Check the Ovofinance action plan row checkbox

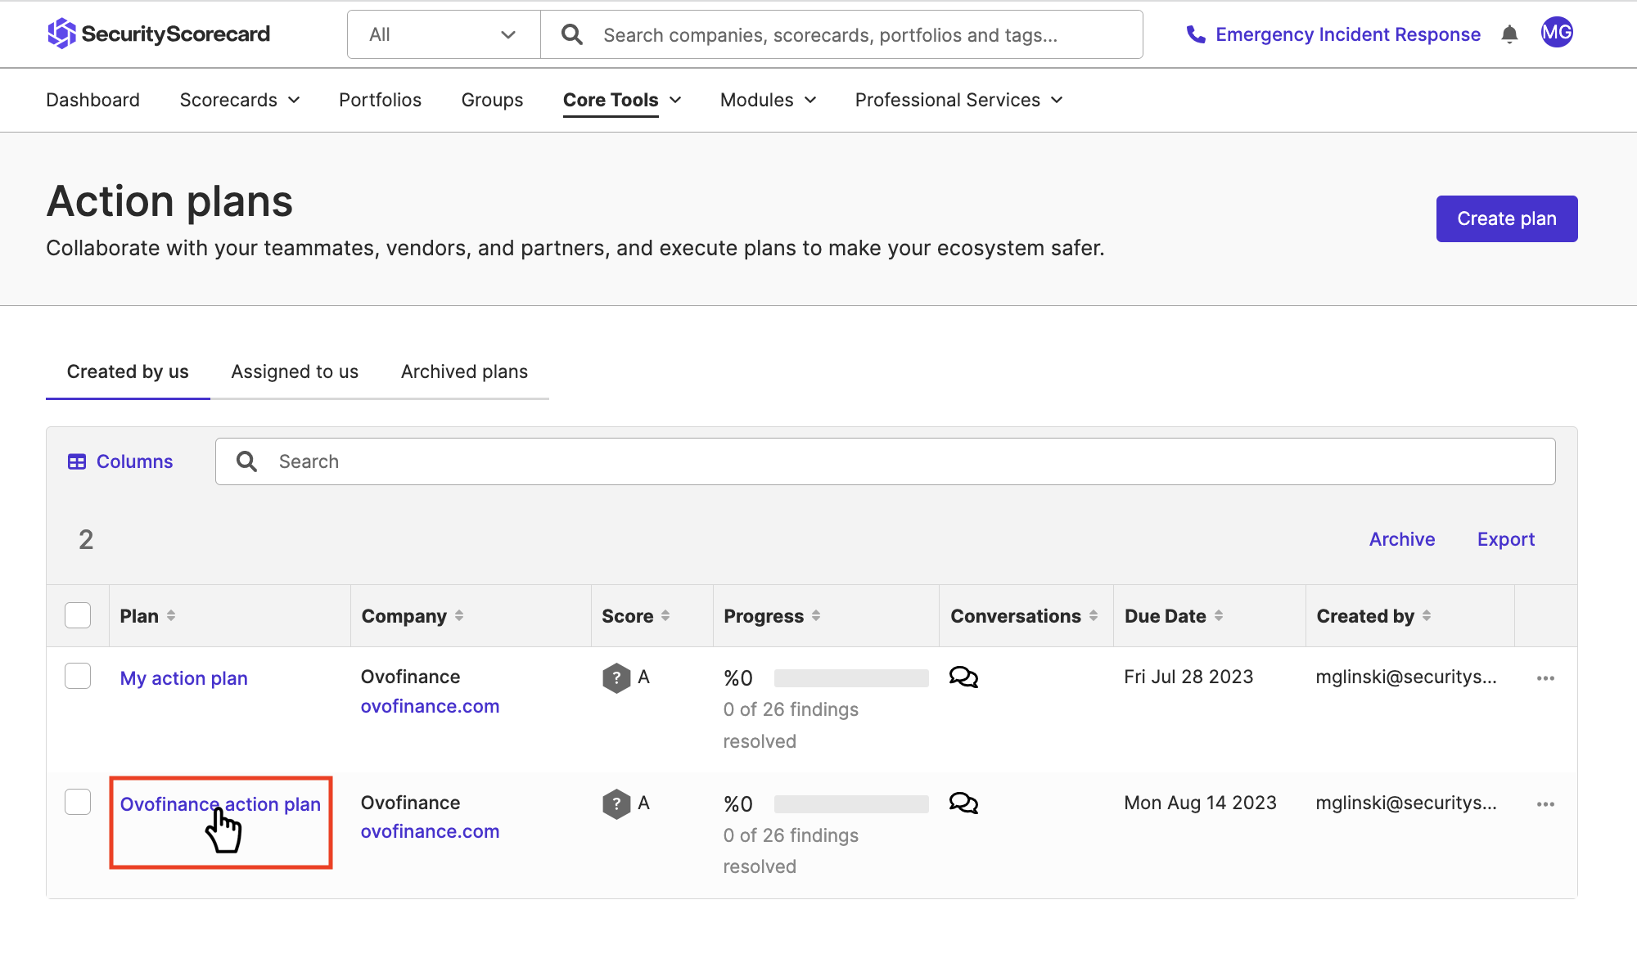click(78, 802)
